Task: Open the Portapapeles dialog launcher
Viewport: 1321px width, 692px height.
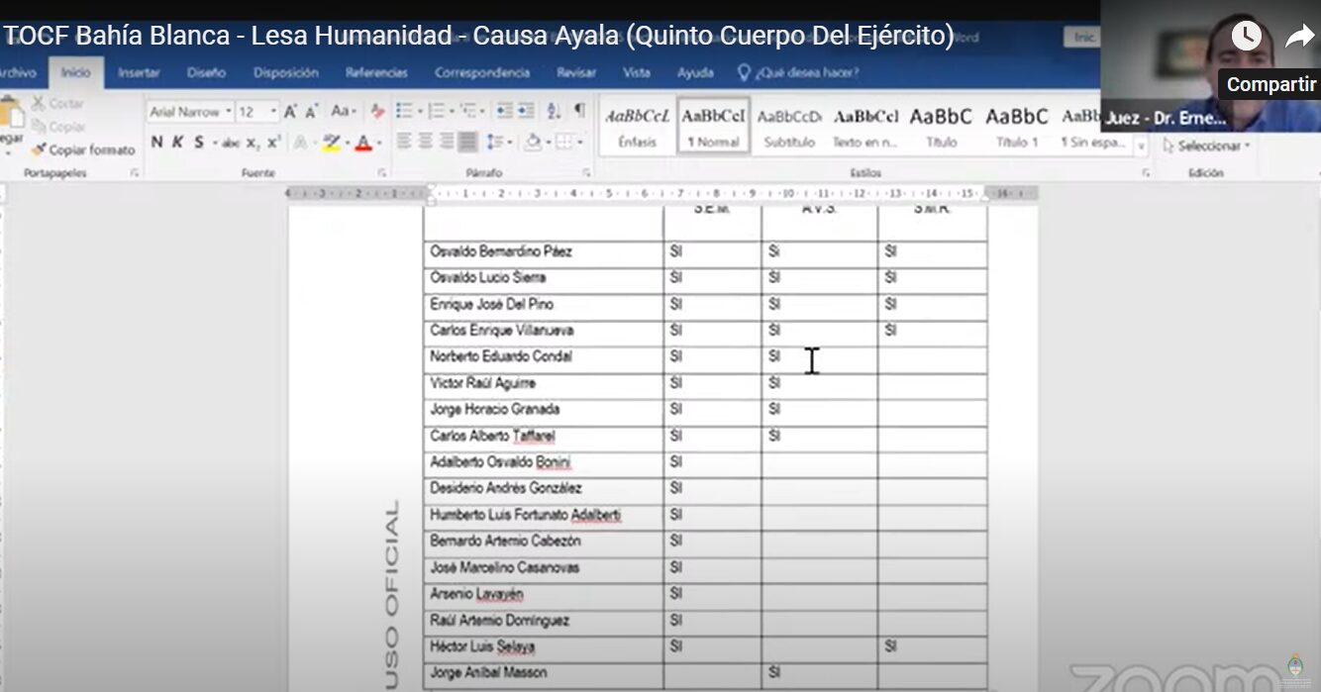Action: (135, 173)
